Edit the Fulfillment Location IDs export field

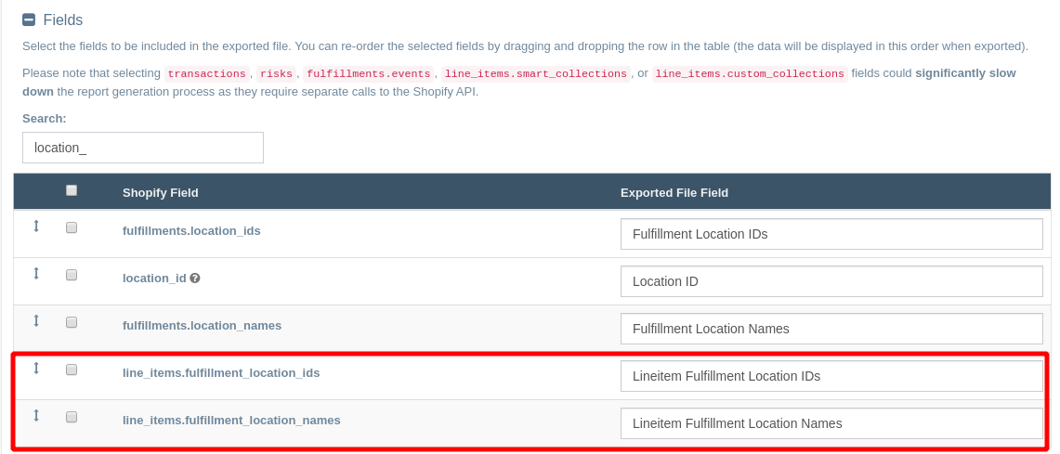(831, 234)
